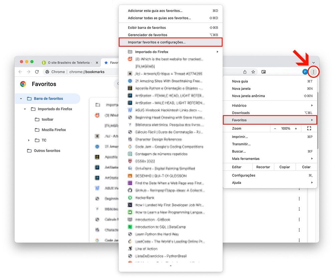Image resolution: width=334 pixels, height=279 pixels.
Task: Reload the page with the refresh icon
Action: (x=37, y=72)
